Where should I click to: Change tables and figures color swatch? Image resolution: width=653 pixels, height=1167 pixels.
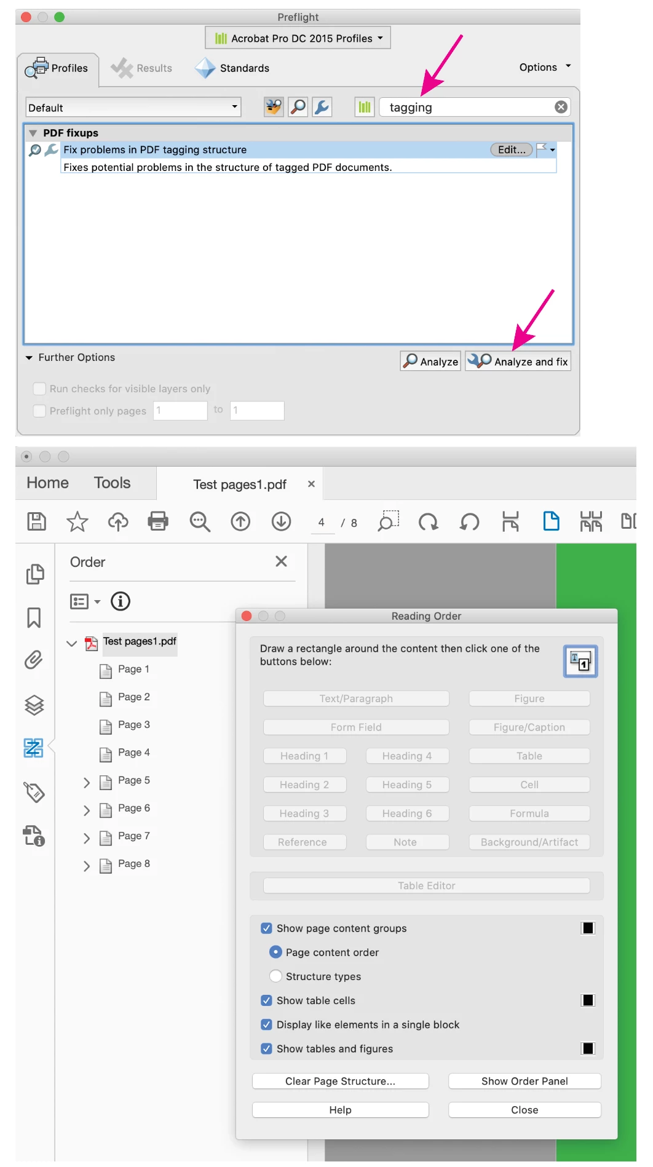588,1048
